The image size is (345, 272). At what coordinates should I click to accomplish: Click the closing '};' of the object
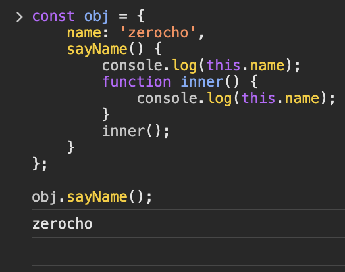point(40,164)
